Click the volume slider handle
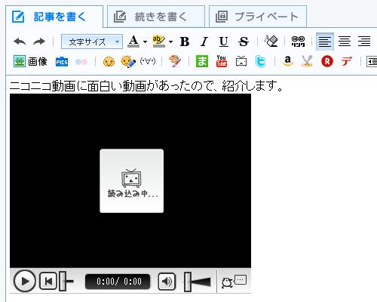377x302 pixels. pos(188,282)
